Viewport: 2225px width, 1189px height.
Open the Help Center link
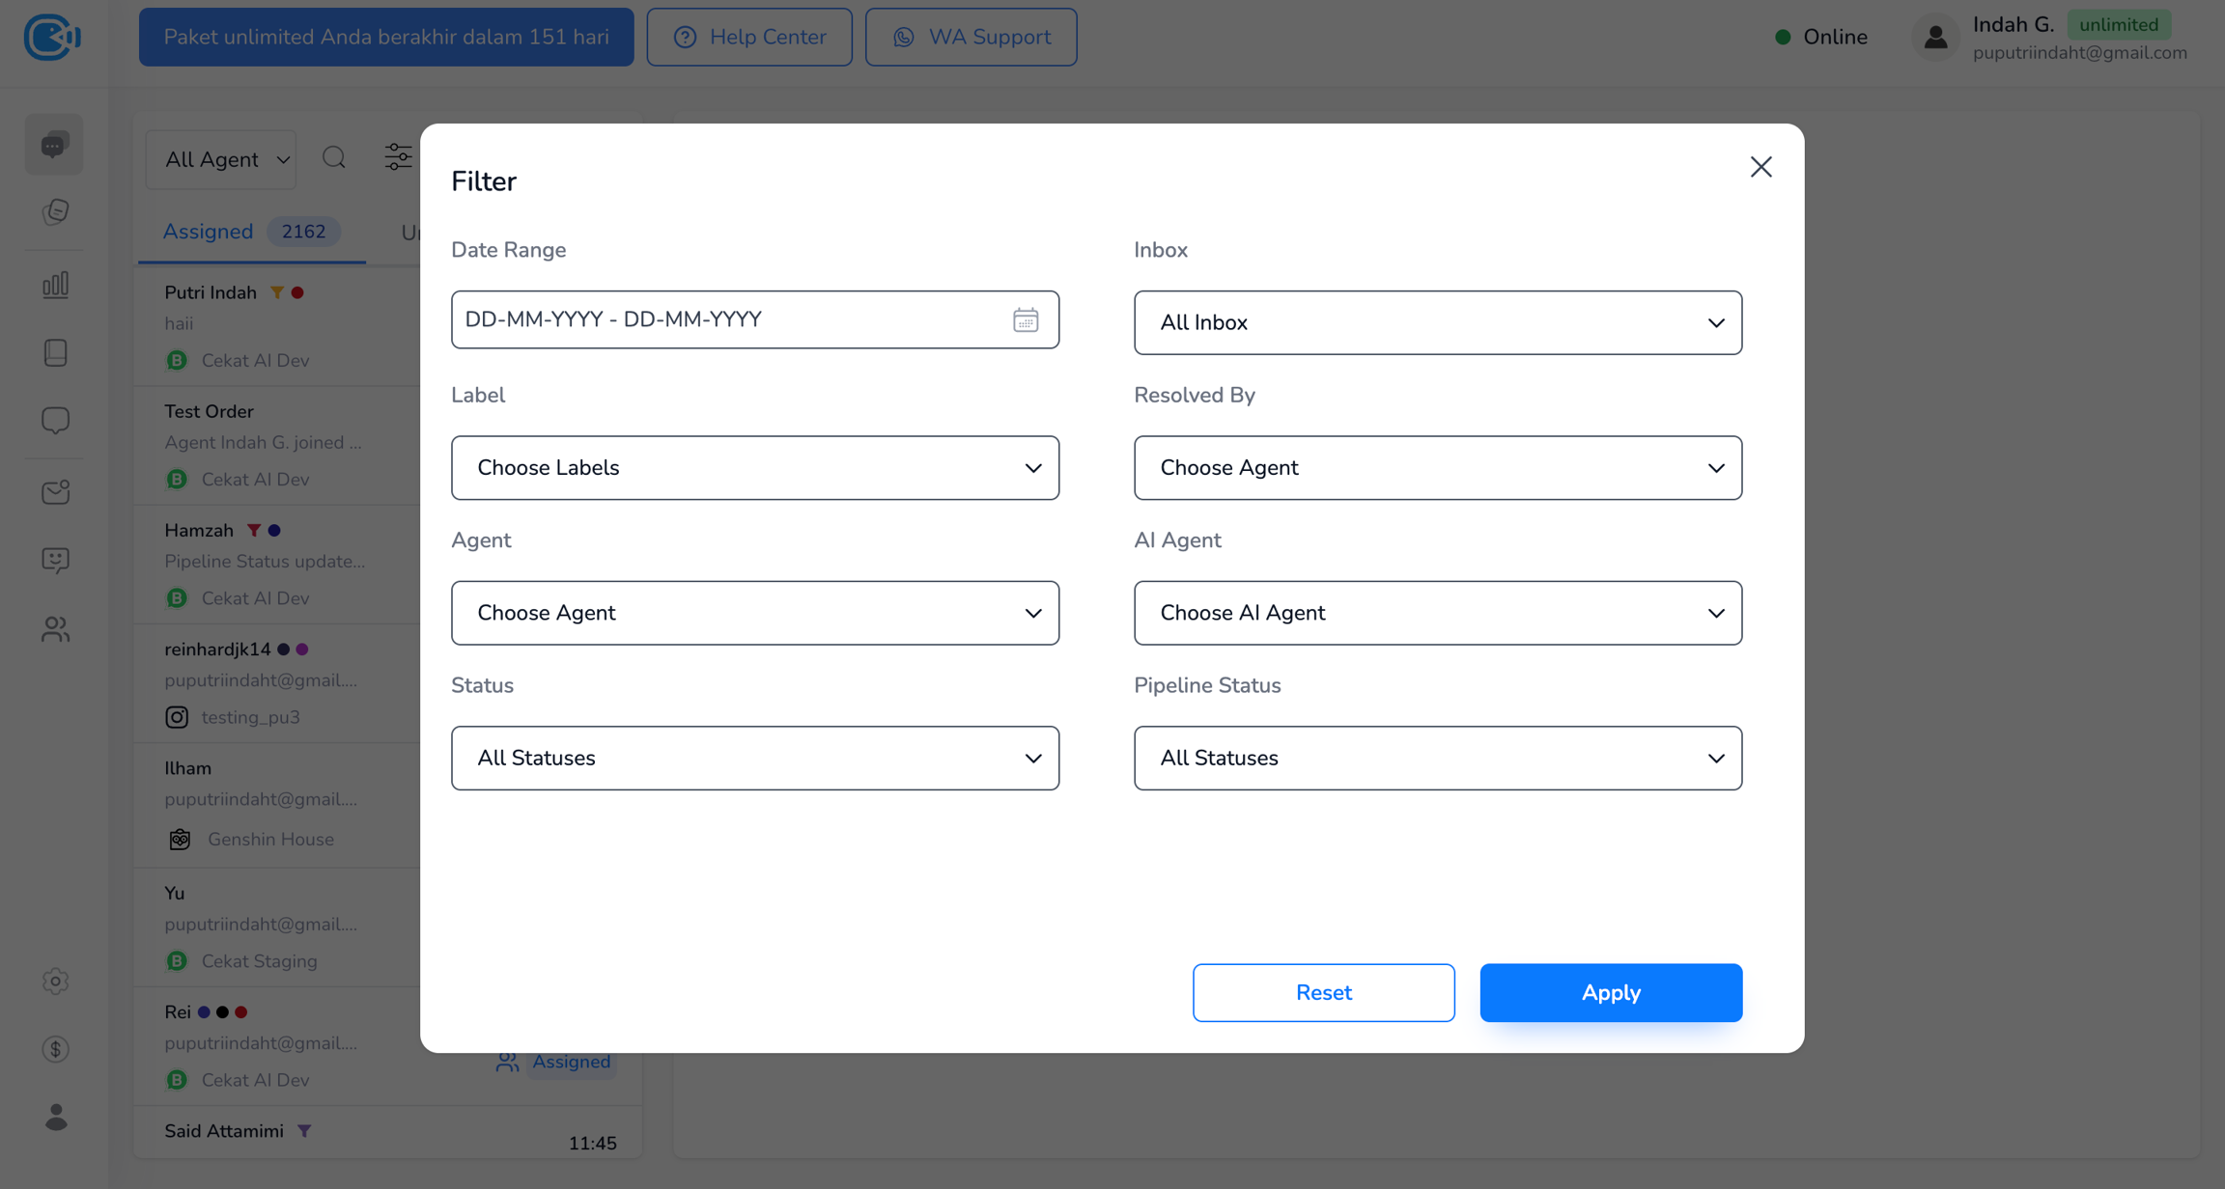(x=749, y=37)
